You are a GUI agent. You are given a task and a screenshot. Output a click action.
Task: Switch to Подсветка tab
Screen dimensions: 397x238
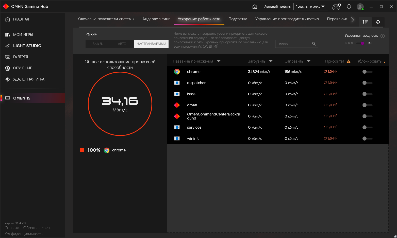[238, 19]
